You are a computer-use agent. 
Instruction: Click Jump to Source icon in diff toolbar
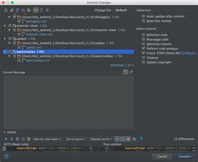point(29,139)
